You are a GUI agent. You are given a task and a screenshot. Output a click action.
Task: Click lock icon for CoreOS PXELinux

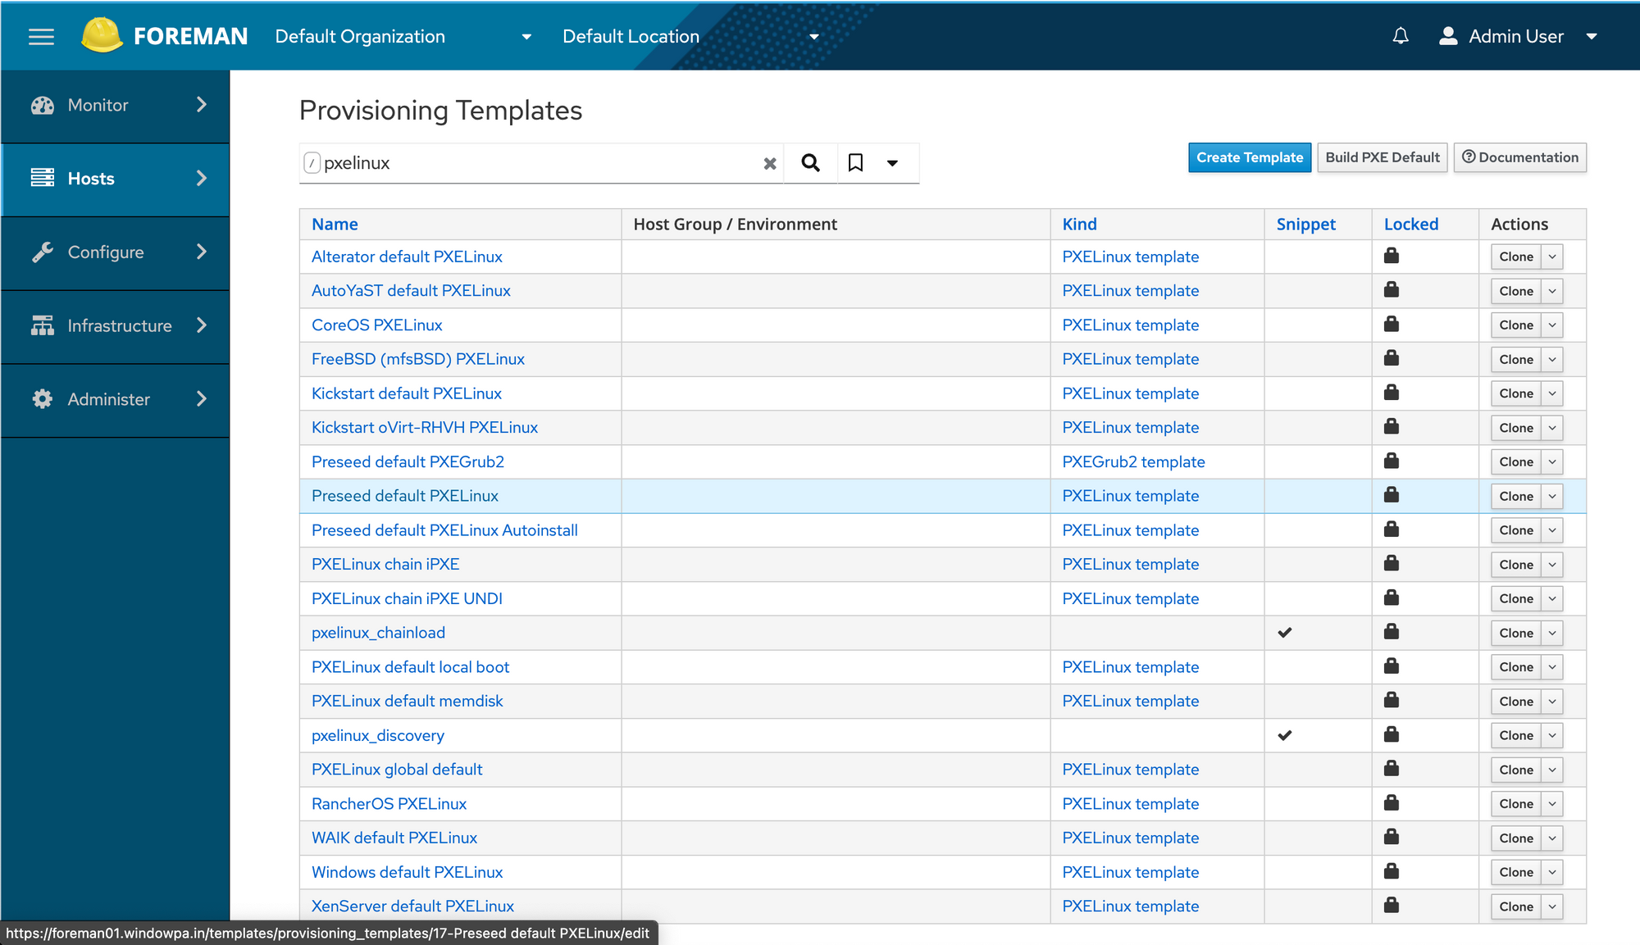point(1392,325)
